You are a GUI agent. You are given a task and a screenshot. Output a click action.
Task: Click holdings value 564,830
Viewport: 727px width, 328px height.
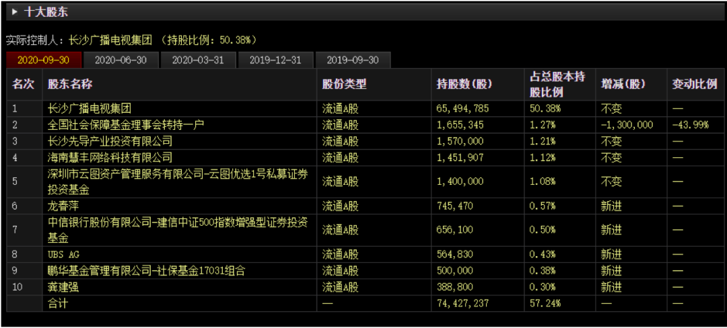[455, 255]
